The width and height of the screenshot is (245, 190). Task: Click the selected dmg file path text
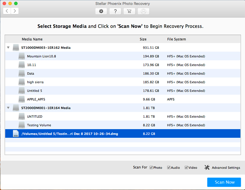pos(70,134)
